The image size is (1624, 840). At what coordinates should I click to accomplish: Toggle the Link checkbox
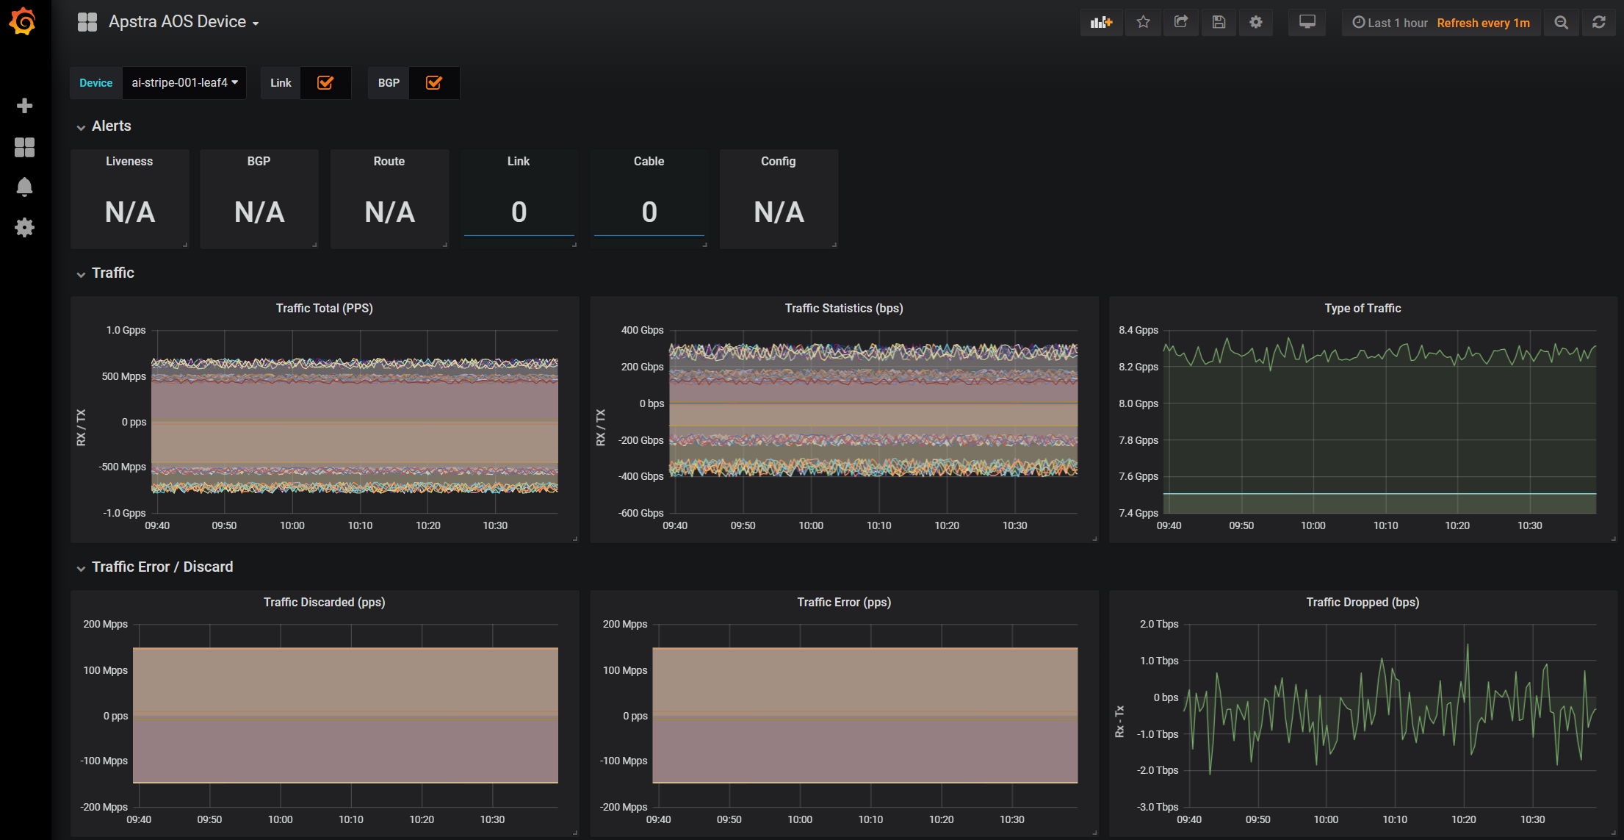point(325,83)
